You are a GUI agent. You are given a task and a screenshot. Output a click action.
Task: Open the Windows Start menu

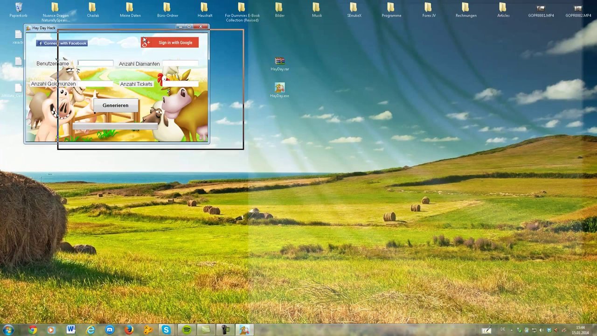click(8, 330)
